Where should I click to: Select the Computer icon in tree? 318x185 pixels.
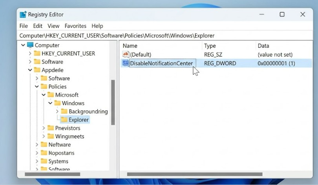[x=30, y=45]
